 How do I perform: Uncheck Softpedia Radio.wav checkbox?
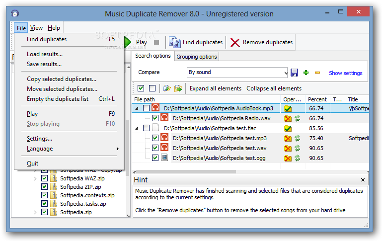coord(155,118)
